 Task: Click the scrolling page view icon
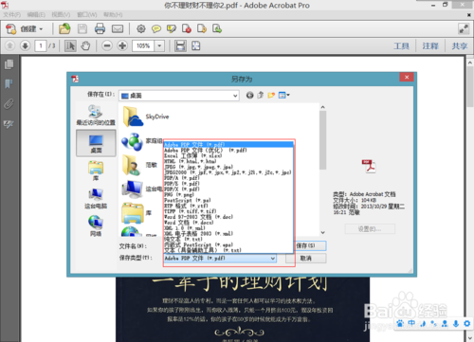click(x=180, y=46)
